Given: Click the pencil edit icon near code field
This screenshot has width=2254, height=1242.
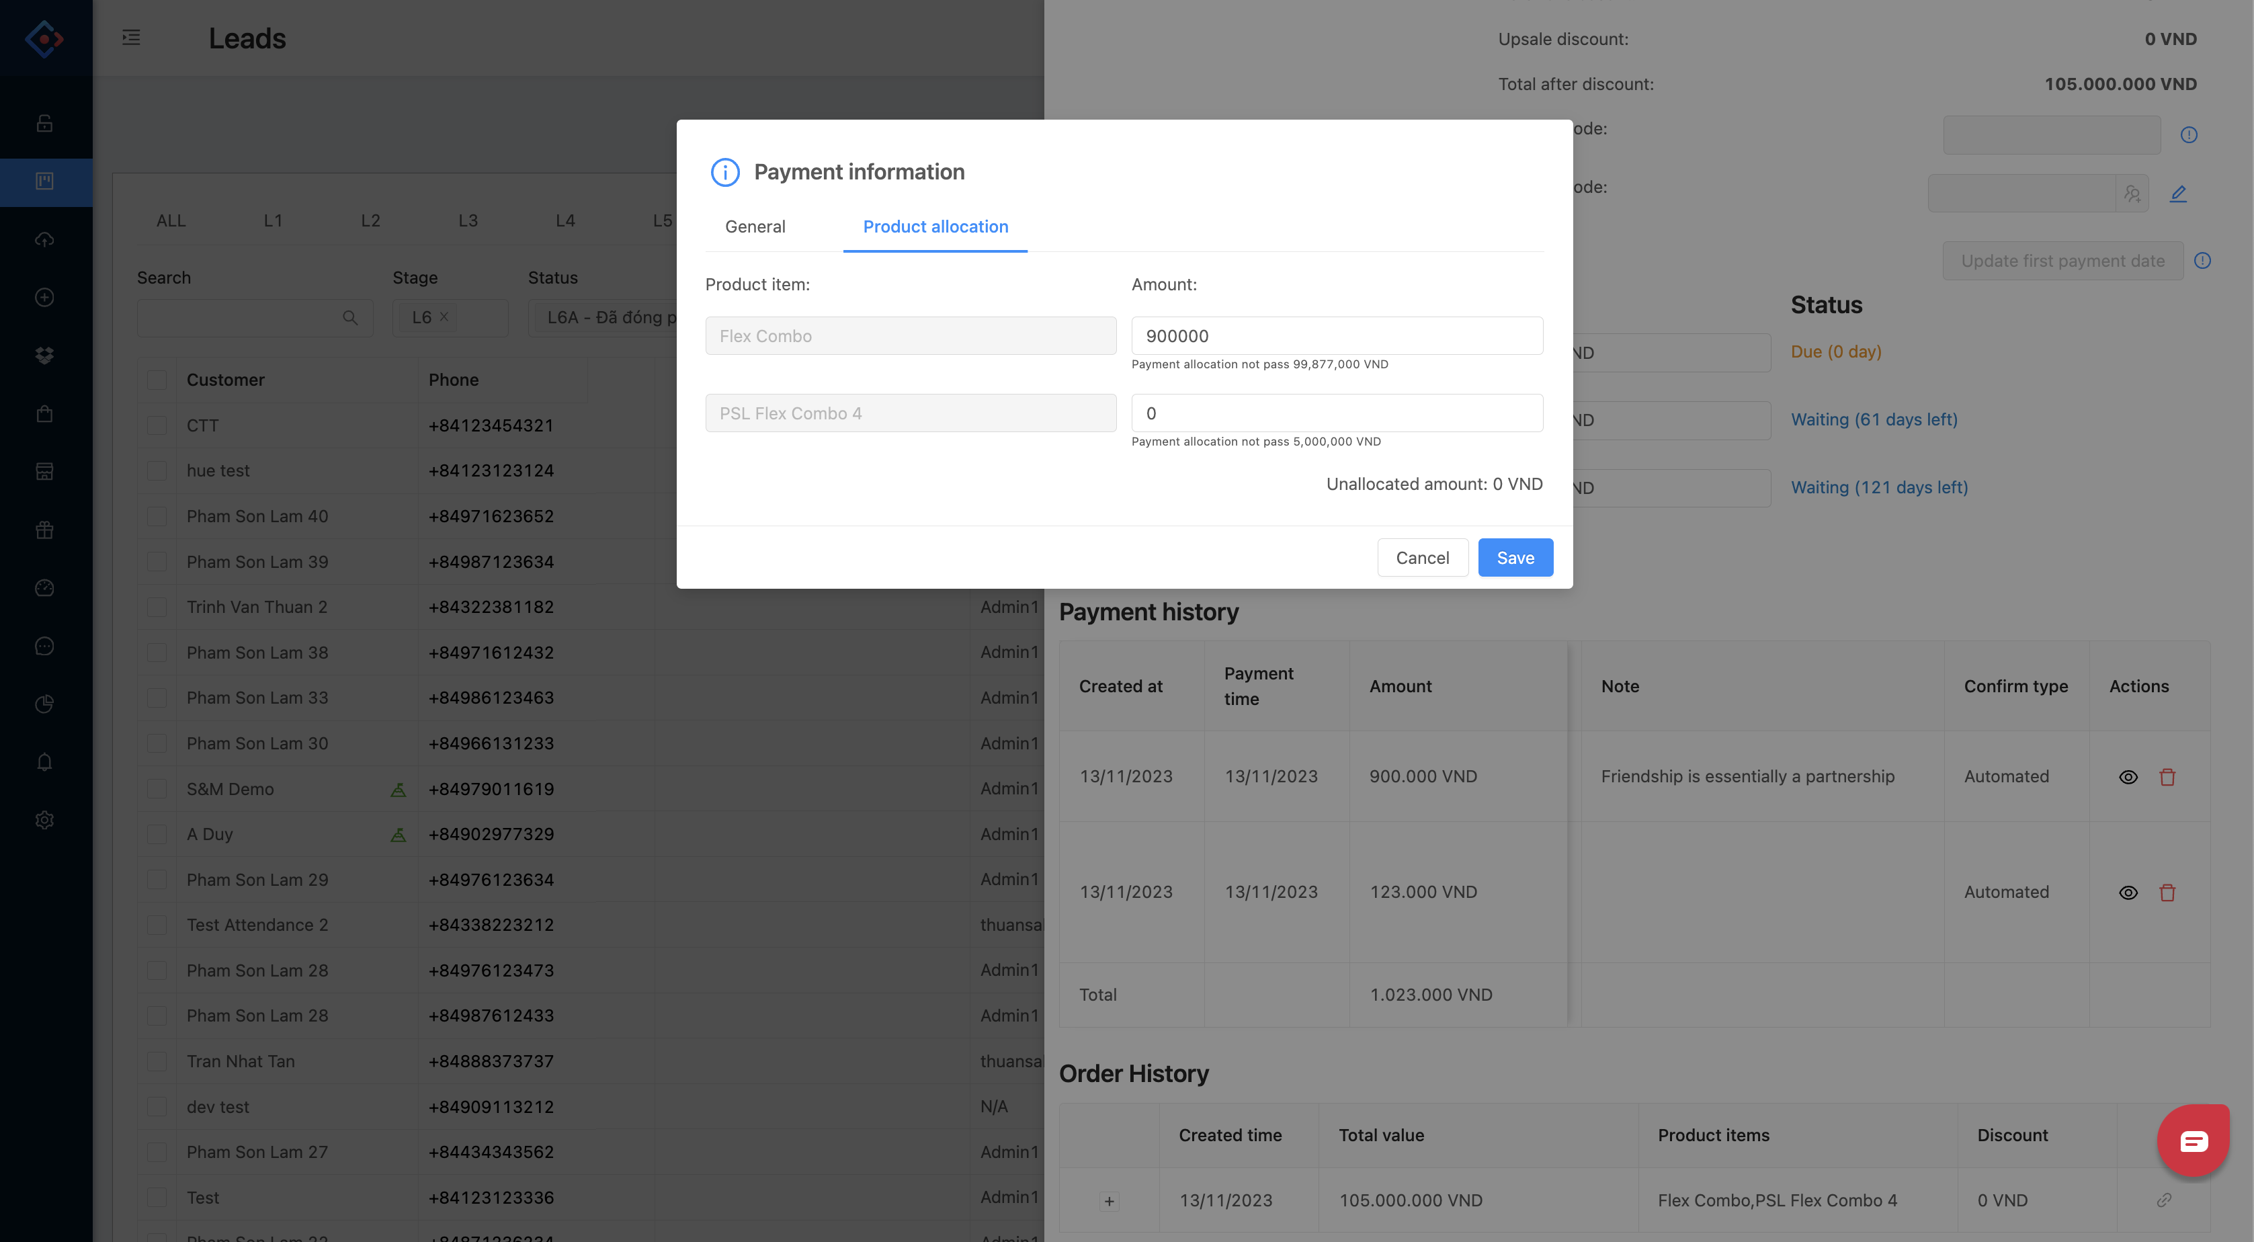Looking at the screenshot, I should pos(2178,194).
